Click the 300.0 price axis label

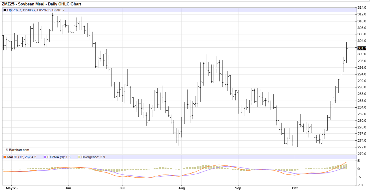coord(362,54)
